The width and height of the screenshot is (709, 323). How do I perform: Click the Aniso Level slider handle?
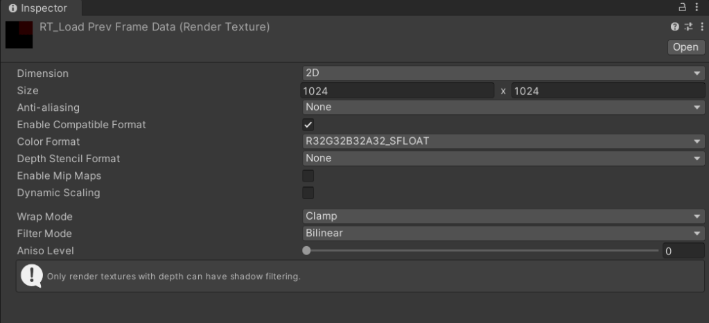coord(307,251)
